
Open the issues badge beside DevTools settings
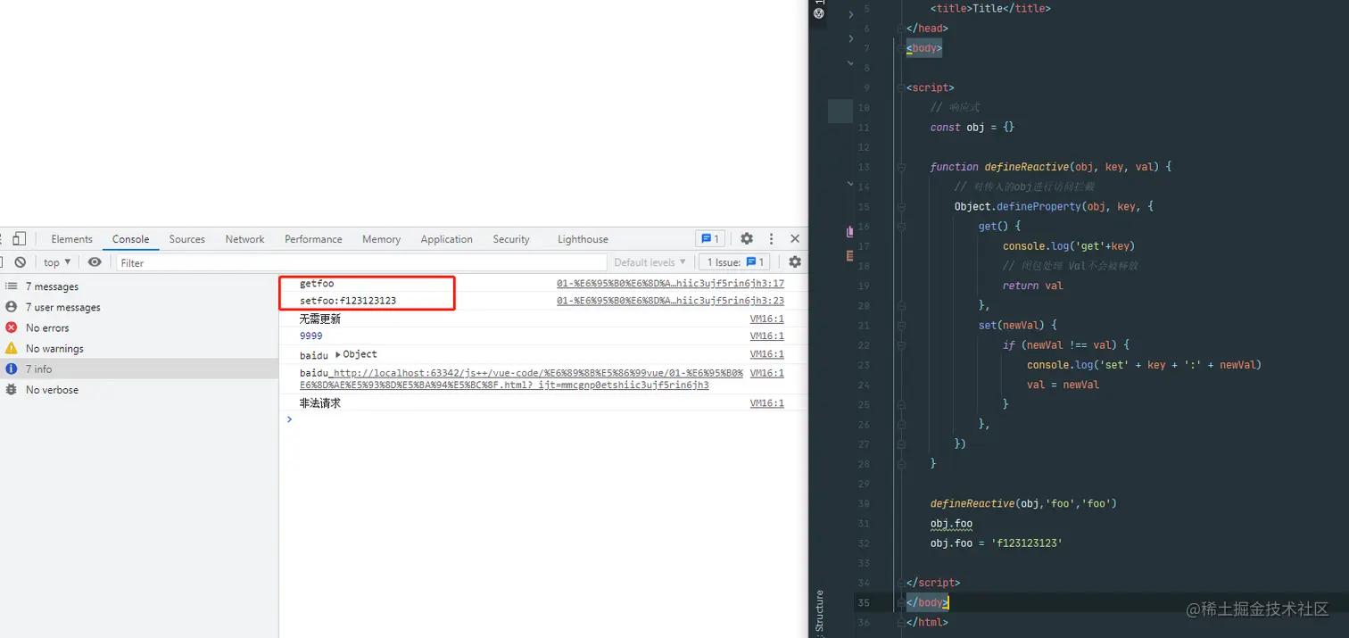[710, 238]
